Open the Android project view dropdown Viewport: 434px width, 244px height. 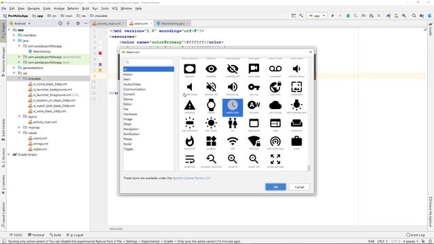(x=20, y=24)
